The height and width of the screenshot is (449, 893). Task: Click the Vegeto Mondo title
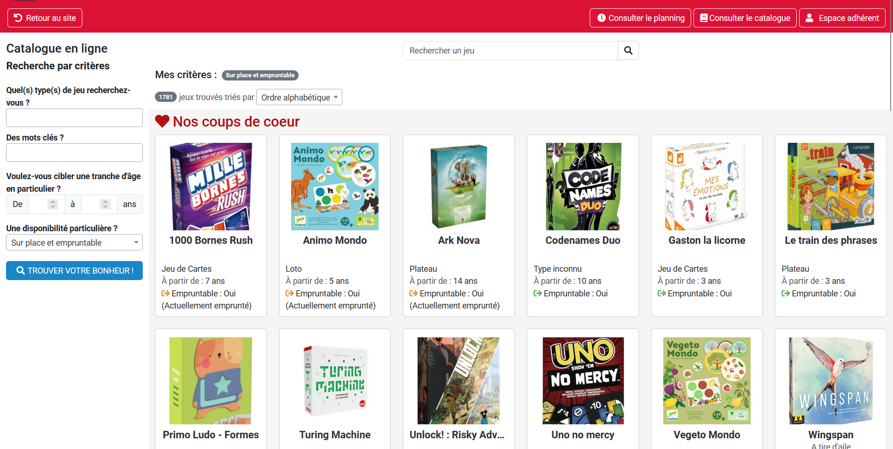click(706, 435)
